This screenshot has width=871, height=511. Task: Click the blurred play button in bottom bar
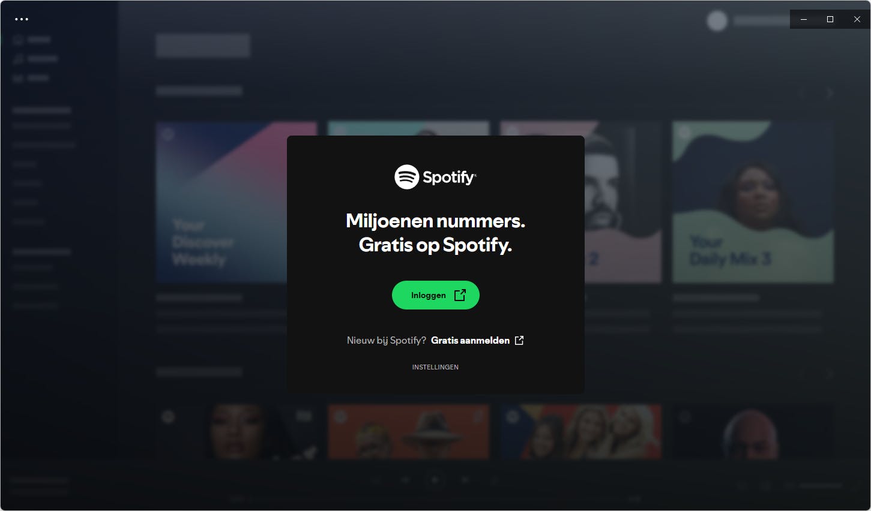[435, 480]
